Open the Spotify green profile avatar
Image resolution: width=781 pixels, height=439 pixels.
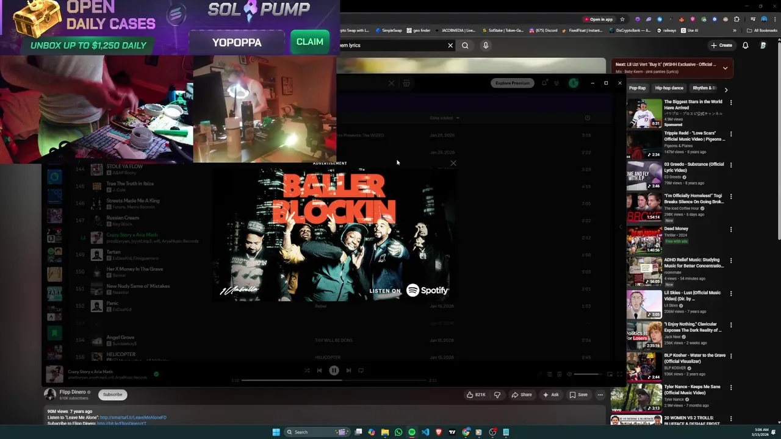[x=574, y=83]
